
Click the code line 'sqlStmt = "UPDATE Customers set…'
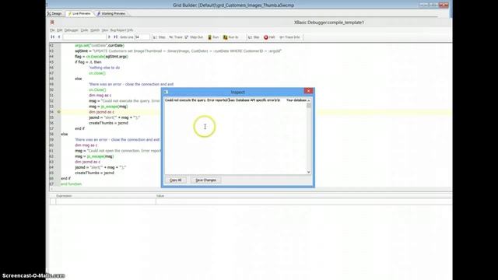(x=178, y=51)
